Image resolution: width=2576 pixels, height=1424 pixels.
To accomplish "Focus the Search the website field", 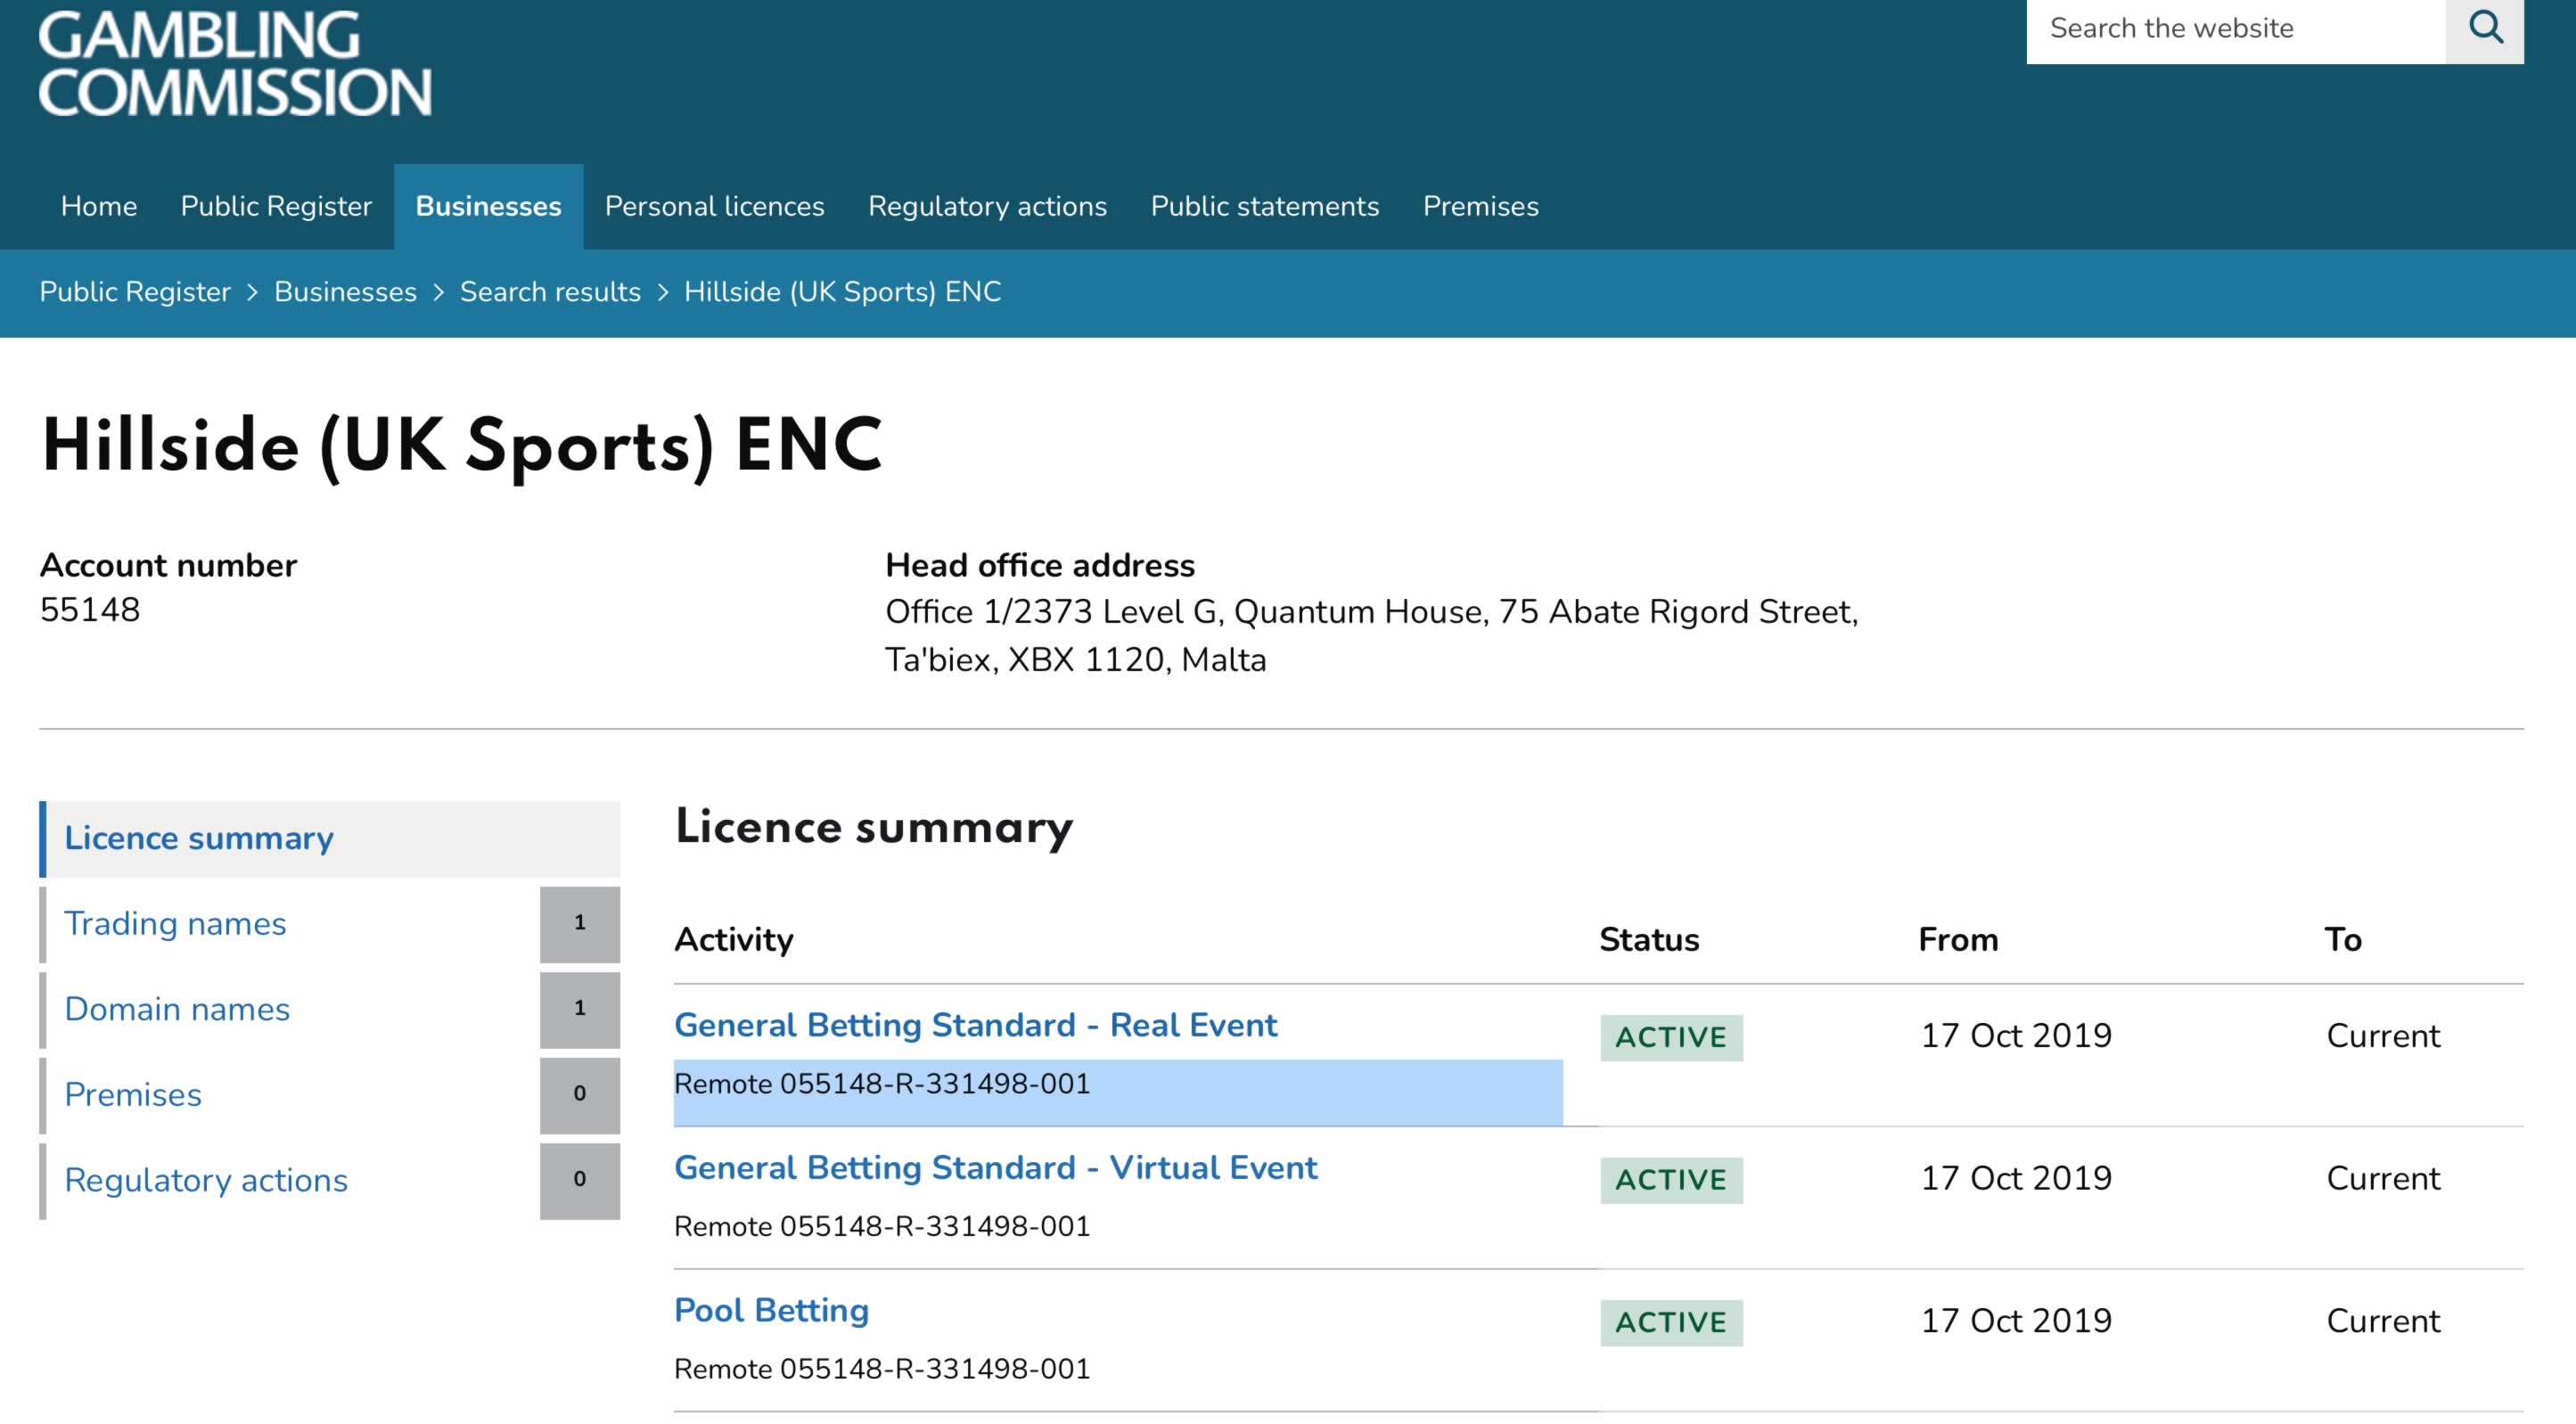I will point(2236,30).
